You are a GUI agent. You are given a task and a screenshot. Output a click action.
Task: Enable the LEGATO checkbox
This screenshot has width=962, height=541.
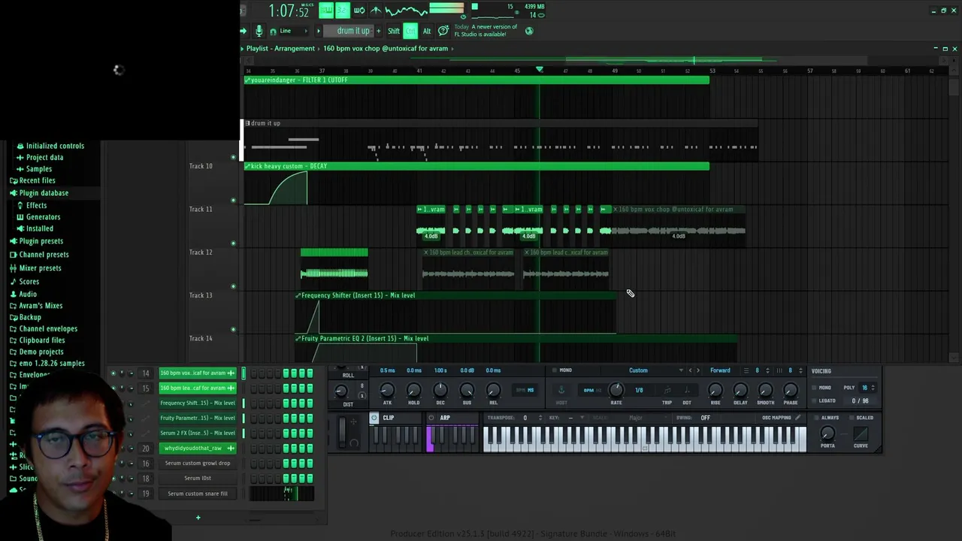tap(815, 400)
